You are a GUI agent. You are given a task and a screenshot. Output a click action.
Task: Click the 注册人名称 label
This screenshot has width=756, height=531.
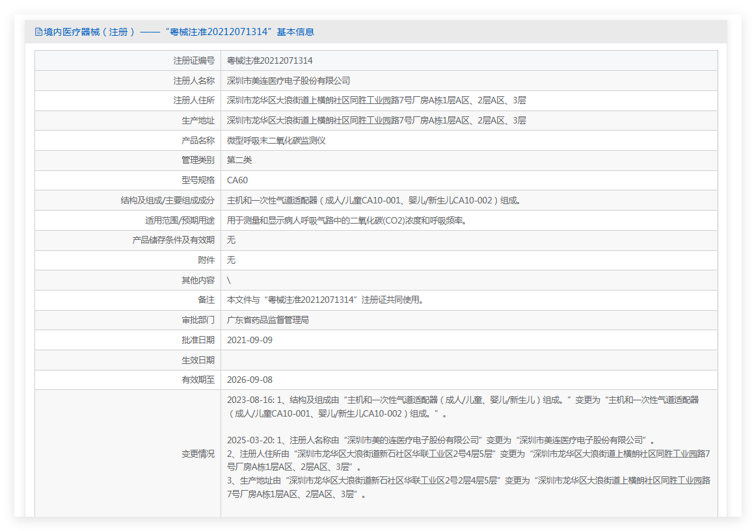194,81
